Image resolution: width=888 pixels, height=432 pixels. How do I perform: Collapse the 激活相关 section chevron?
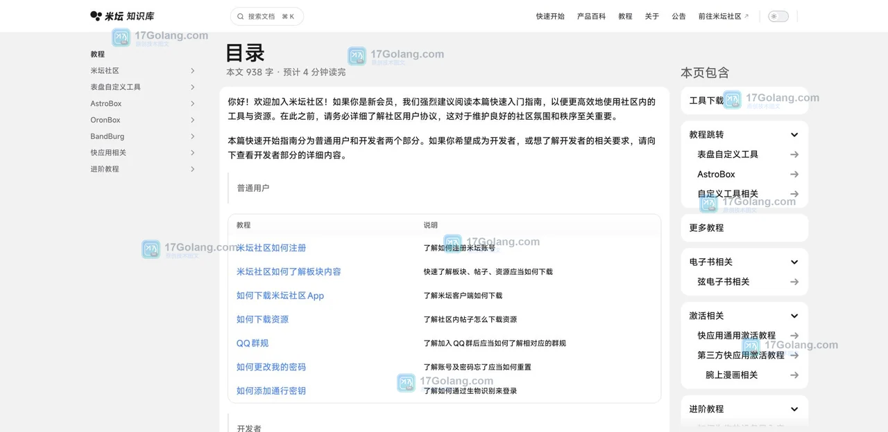pyautogui.click(x=794, y=316)
